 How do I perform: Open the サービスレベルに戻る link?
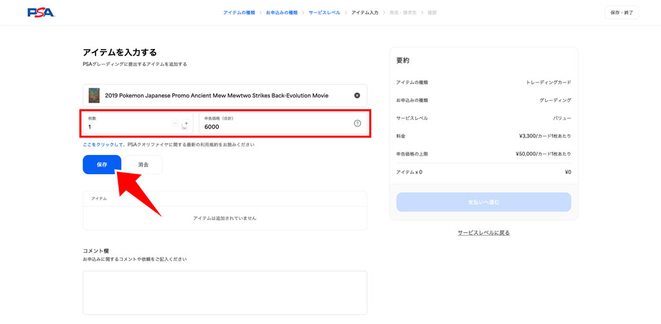483,232
